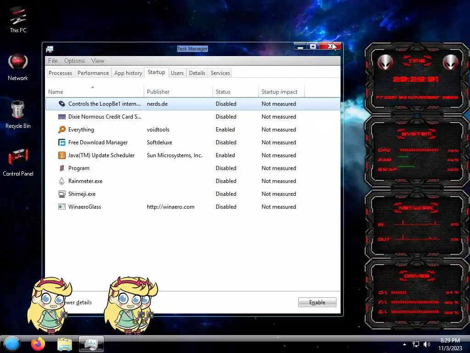Click http://winaero.com publisher cell

[x=171, y=207]
